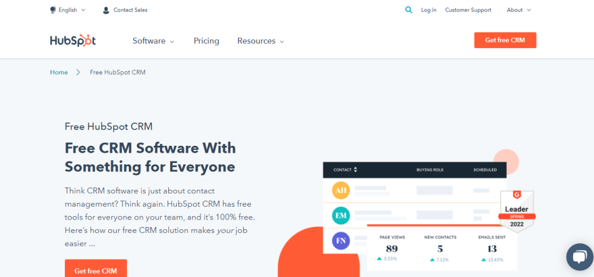
Task: Click the Log in link
Action: click(x=429, y=10)
